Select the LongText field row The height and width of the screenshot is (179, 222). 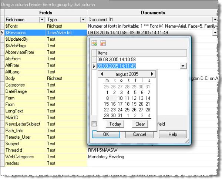25,111
